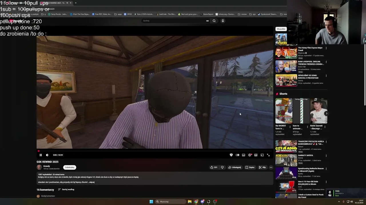This screenshot has width=366, height=205.
Task: Show hidden system tray icons
Action: 339,202
